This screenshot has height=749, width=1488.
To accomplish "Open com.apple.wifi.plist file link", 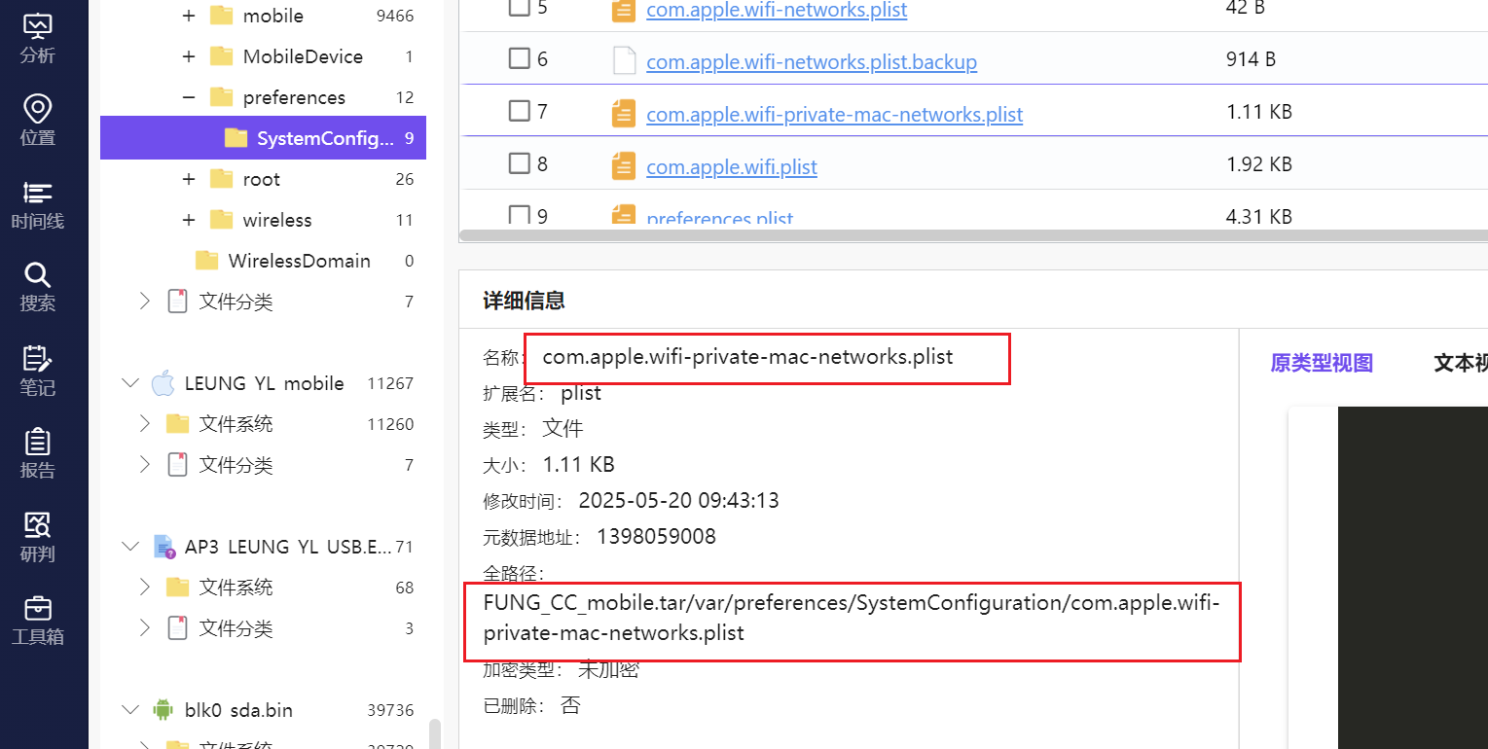I will coord(731,167).
